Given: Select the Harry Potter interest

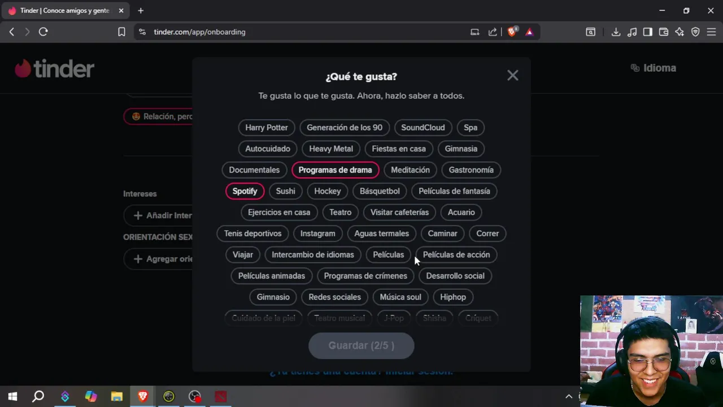Looking at the screenshot, I should coord(267,128).
